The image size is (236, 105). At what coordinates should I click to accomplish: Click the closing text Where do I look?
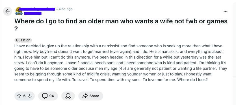pos(192,80)
